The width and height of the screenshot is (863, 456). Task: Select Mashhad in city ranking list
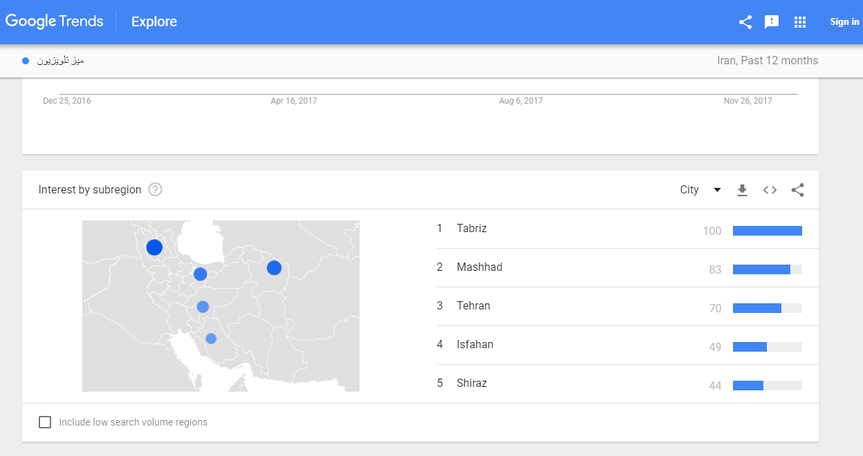(x=479, y=267)
